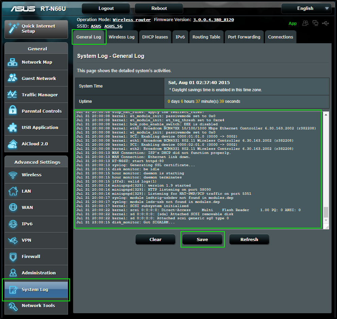The image size is (337, 319).
Task: Save the system log
Action: click(x=202, y=239)
